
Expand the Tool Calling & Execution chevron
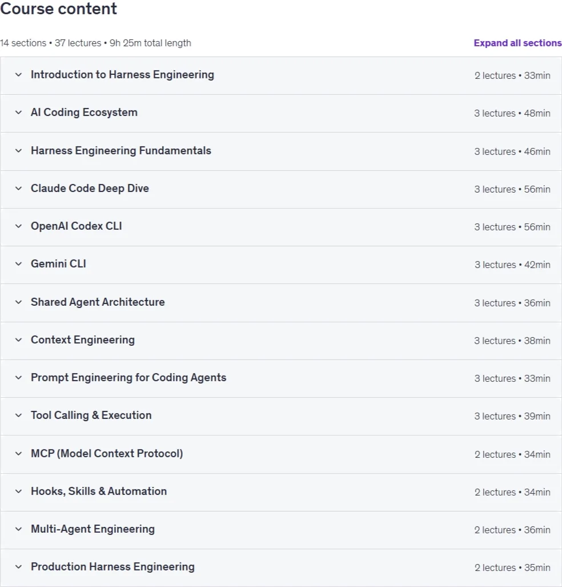[18, 416]
